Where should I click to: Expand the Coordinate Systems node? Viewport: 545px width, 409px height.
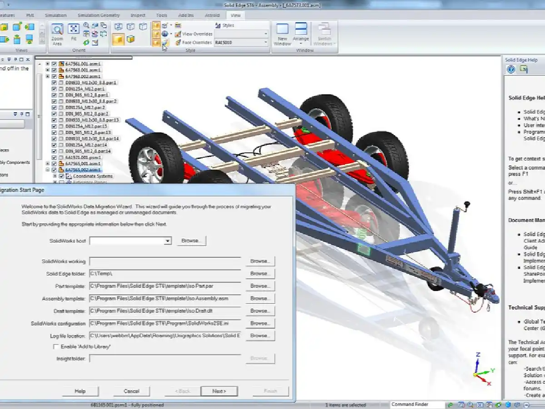[55, 176]
